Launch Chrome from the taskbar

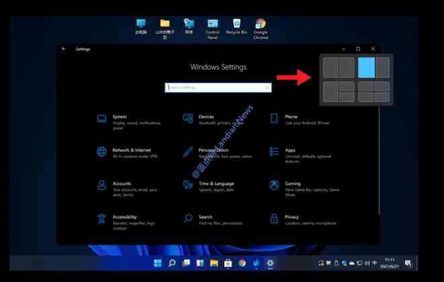242,263
